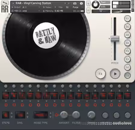Viewport: 135px width, 130px height.
Task: Select the second round key button from top
Action: [127, 27]
